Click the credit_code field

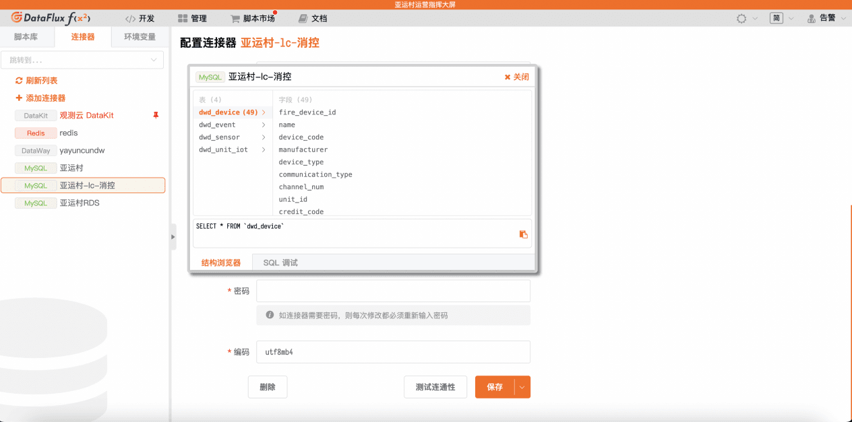tap(301, 211)
